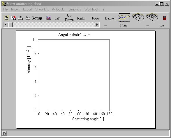Screen dimensions: 171x138
Task: Click the red-blue line chart rescale icon
Action: (49, 18)
